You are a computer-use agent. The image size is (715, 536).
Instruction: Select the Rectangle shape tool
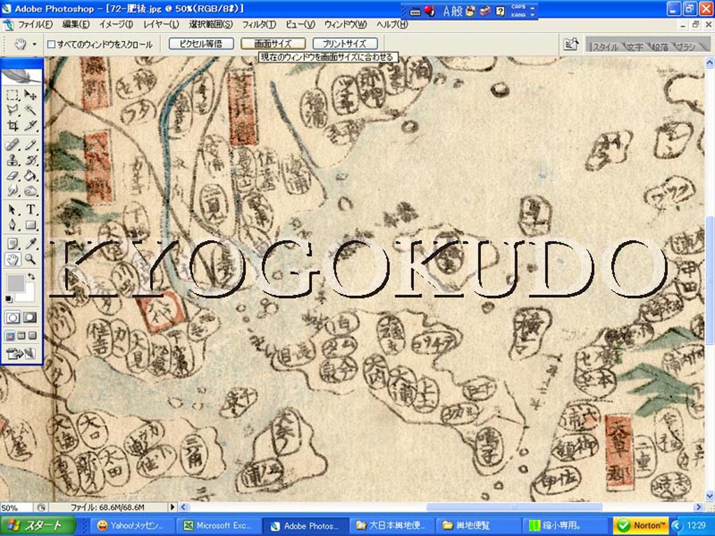point(31,225)
